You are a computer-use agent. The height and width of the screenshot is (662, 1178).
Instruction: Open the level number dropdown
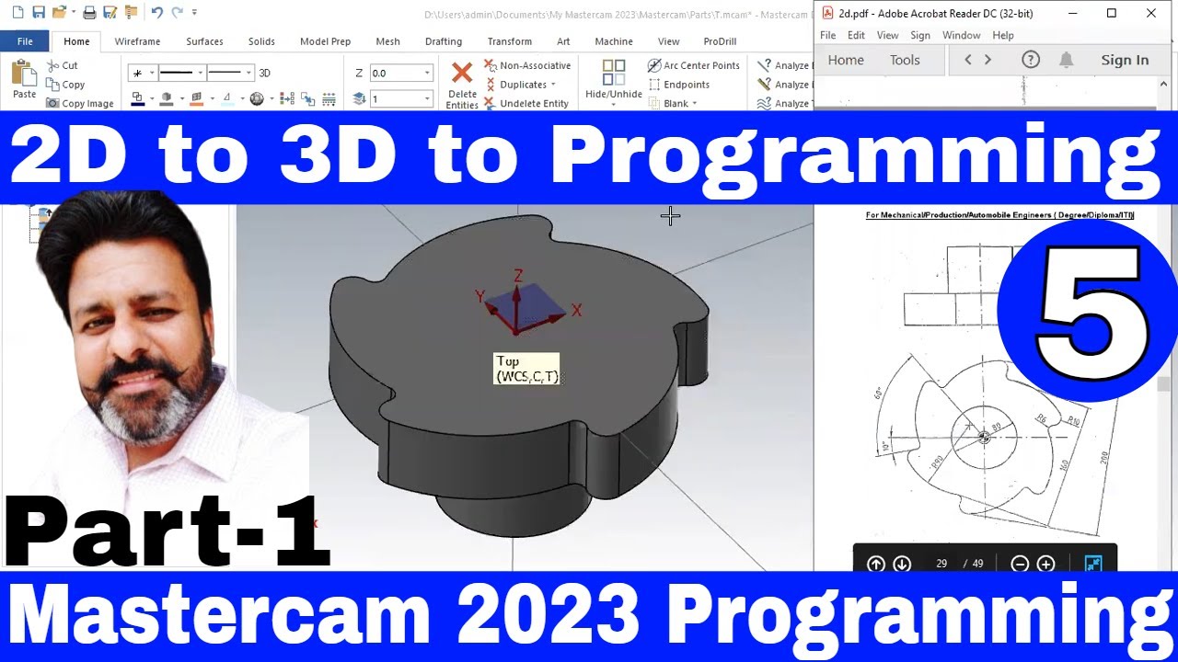(427, 98)
